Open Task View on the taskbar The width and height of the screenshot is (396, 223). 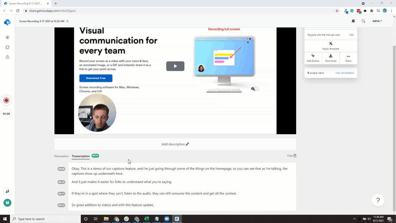(x=95, y=219)
